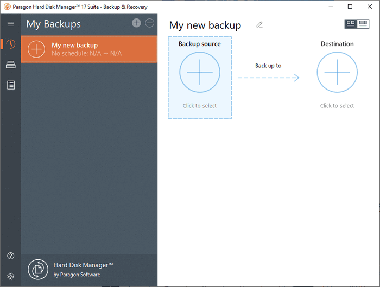
Task: Click 'Click to select' under Backup source
Action: [x=200, y=106]
